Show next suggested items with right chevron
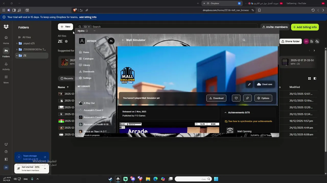This screenshot has width=327, height=183. [x=314, y=51]
